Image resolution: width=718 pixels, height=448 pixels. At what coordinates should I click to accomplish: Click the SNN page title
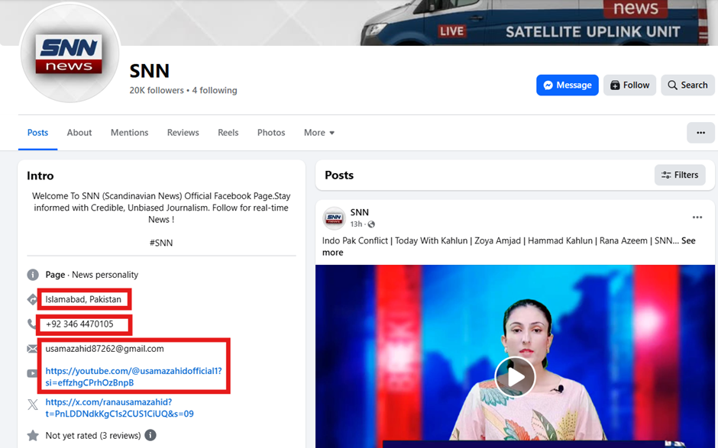coord(150,71)
